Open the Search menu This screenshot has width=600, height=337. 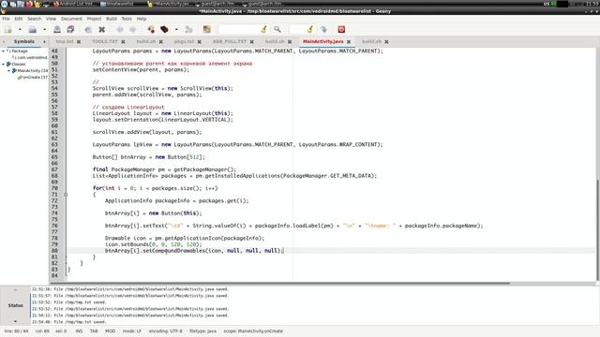pyautogui.click(x=34, y=19)
